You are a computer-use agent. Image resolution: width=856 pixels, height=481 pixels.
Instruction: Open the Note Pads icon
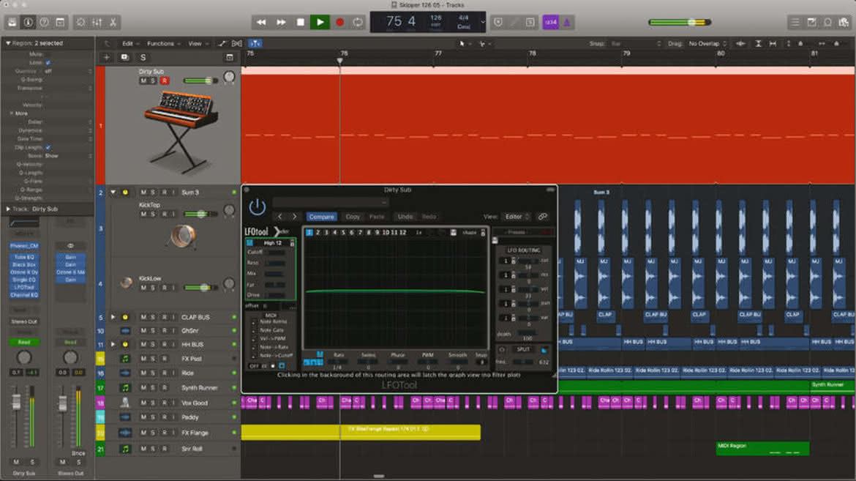pos(812,23)
